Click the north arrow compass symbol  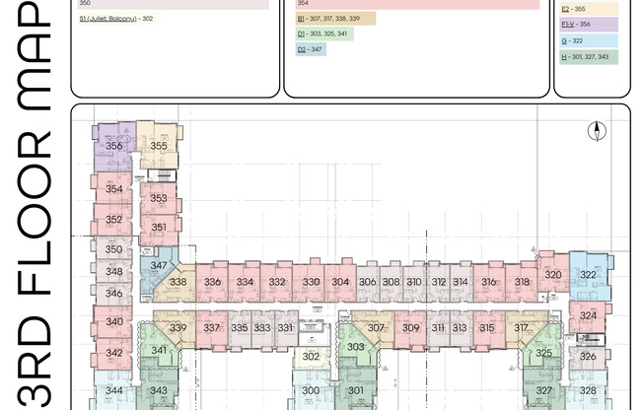(x=597, y=131)
